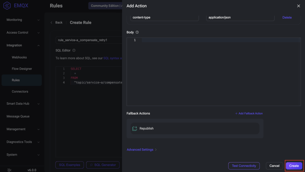The height and width of the screenshot is (172, 305).
Task: Click the Body help question icon
Action: pyautogui.click(x=137, y=32)
